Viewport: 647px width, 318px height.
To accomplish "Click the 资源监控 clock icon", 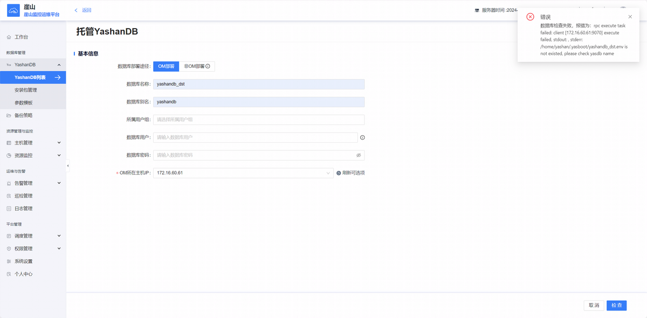I will (x=9, y=155).
